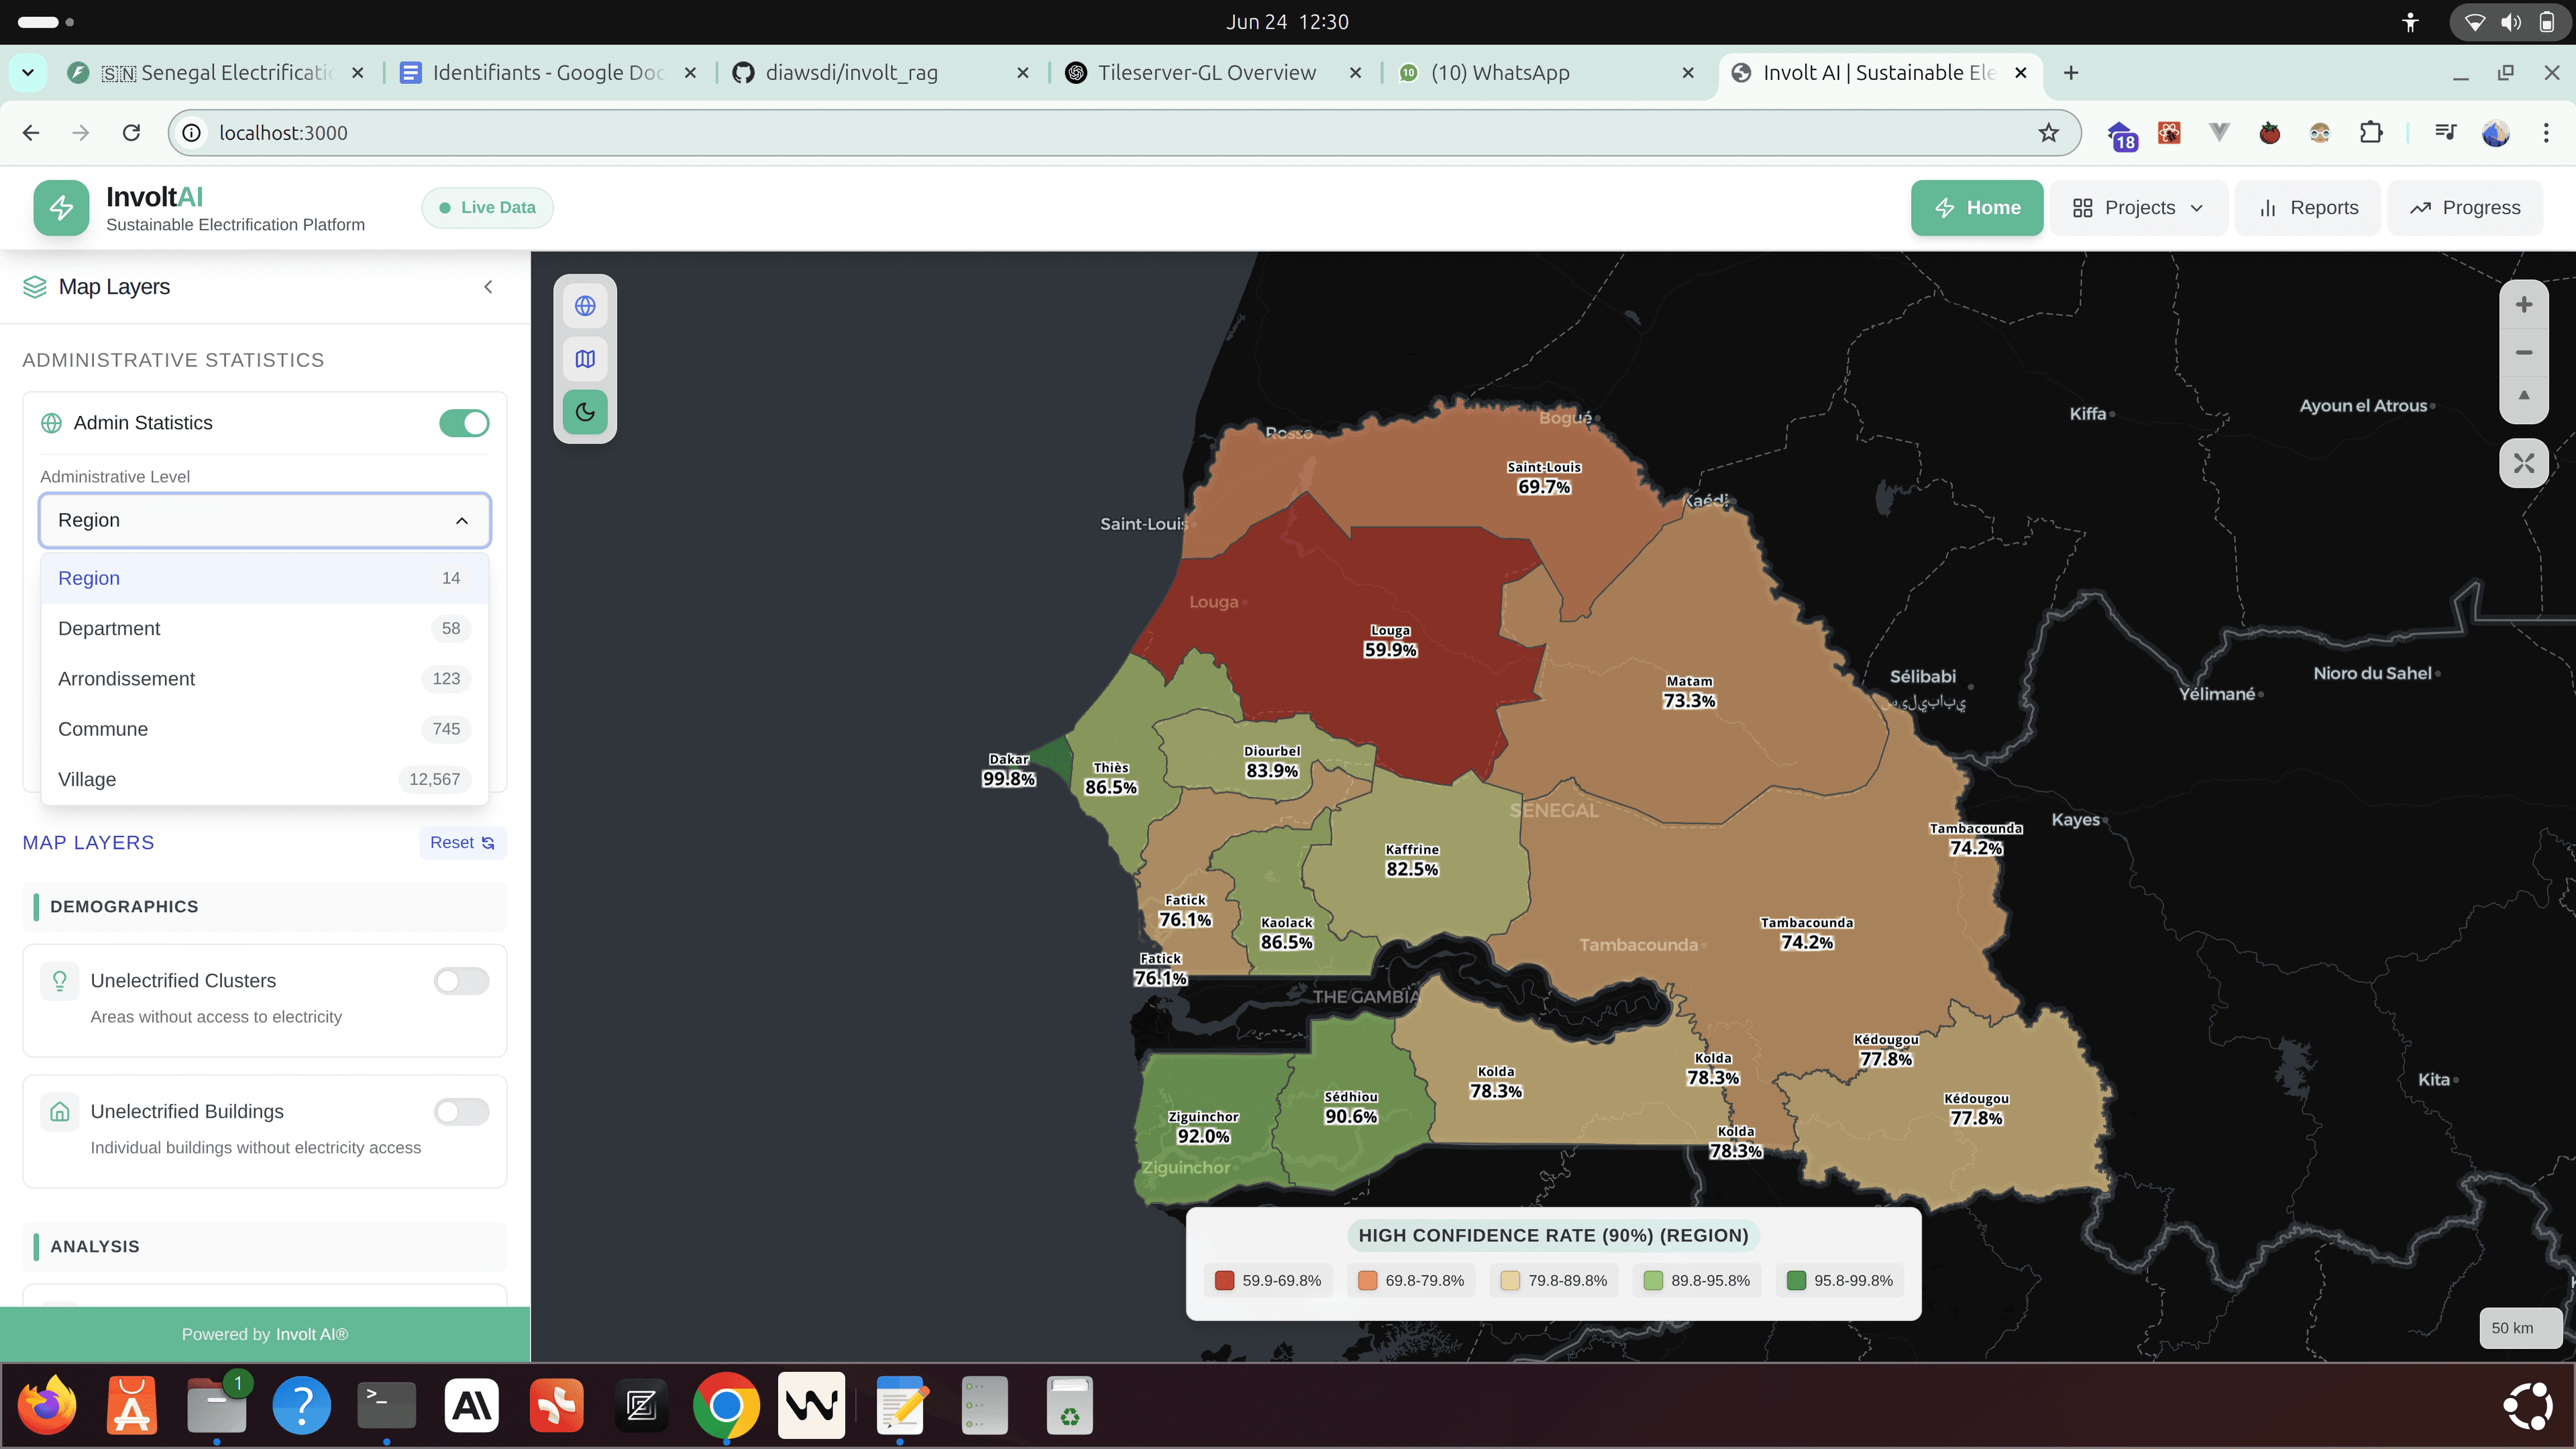Click the globe icon on the map toolbar
The image size is (2576, 1449).
pyautogui.click(x=585, y=306)
